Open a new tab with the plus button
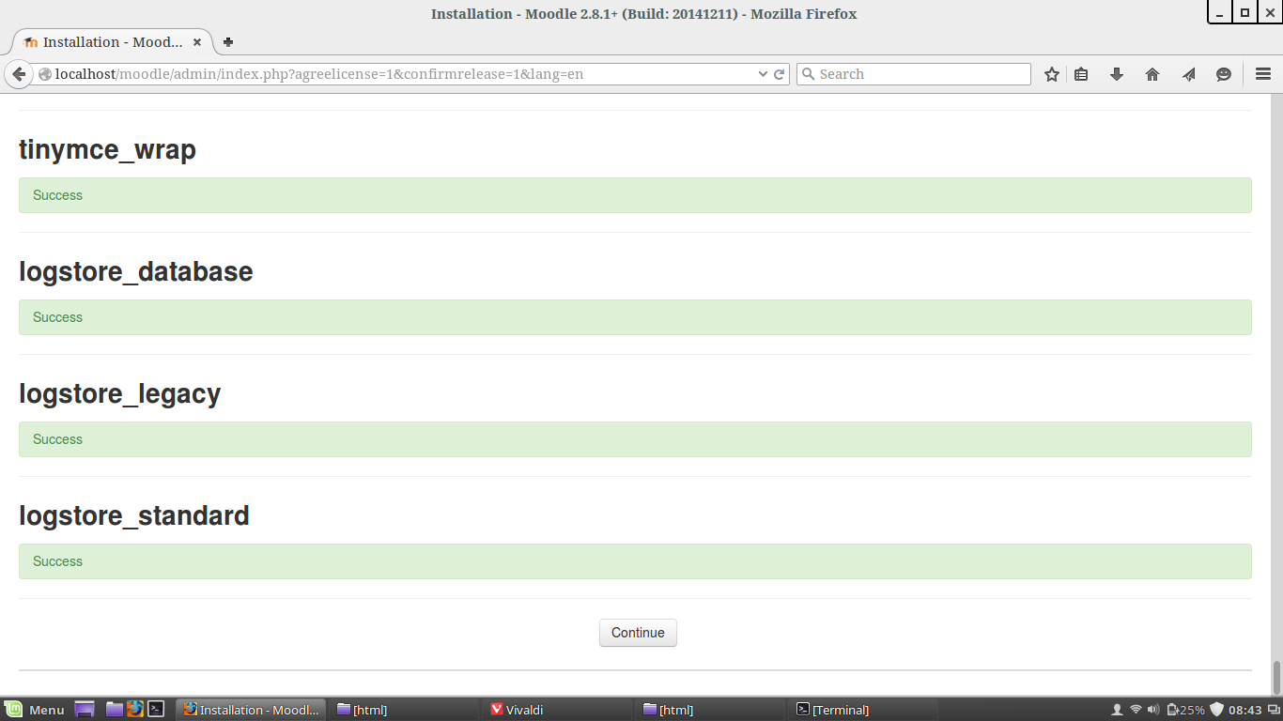The height and width of the screenshot is (721, 1283). [228, 42]
